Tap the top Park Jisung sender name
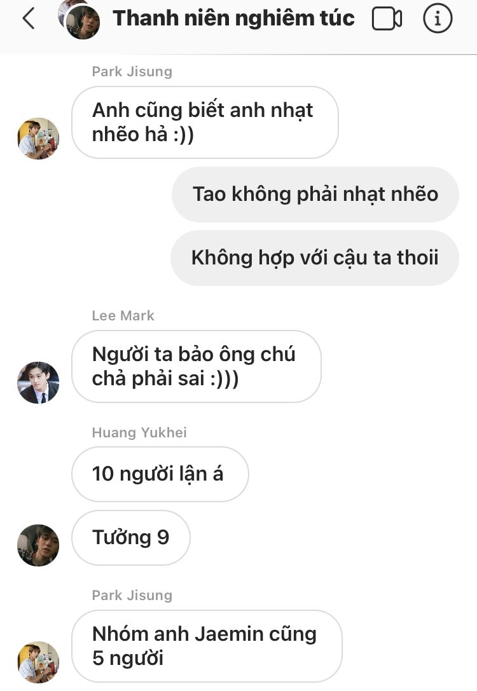The image size is (477, 691). 132,71
